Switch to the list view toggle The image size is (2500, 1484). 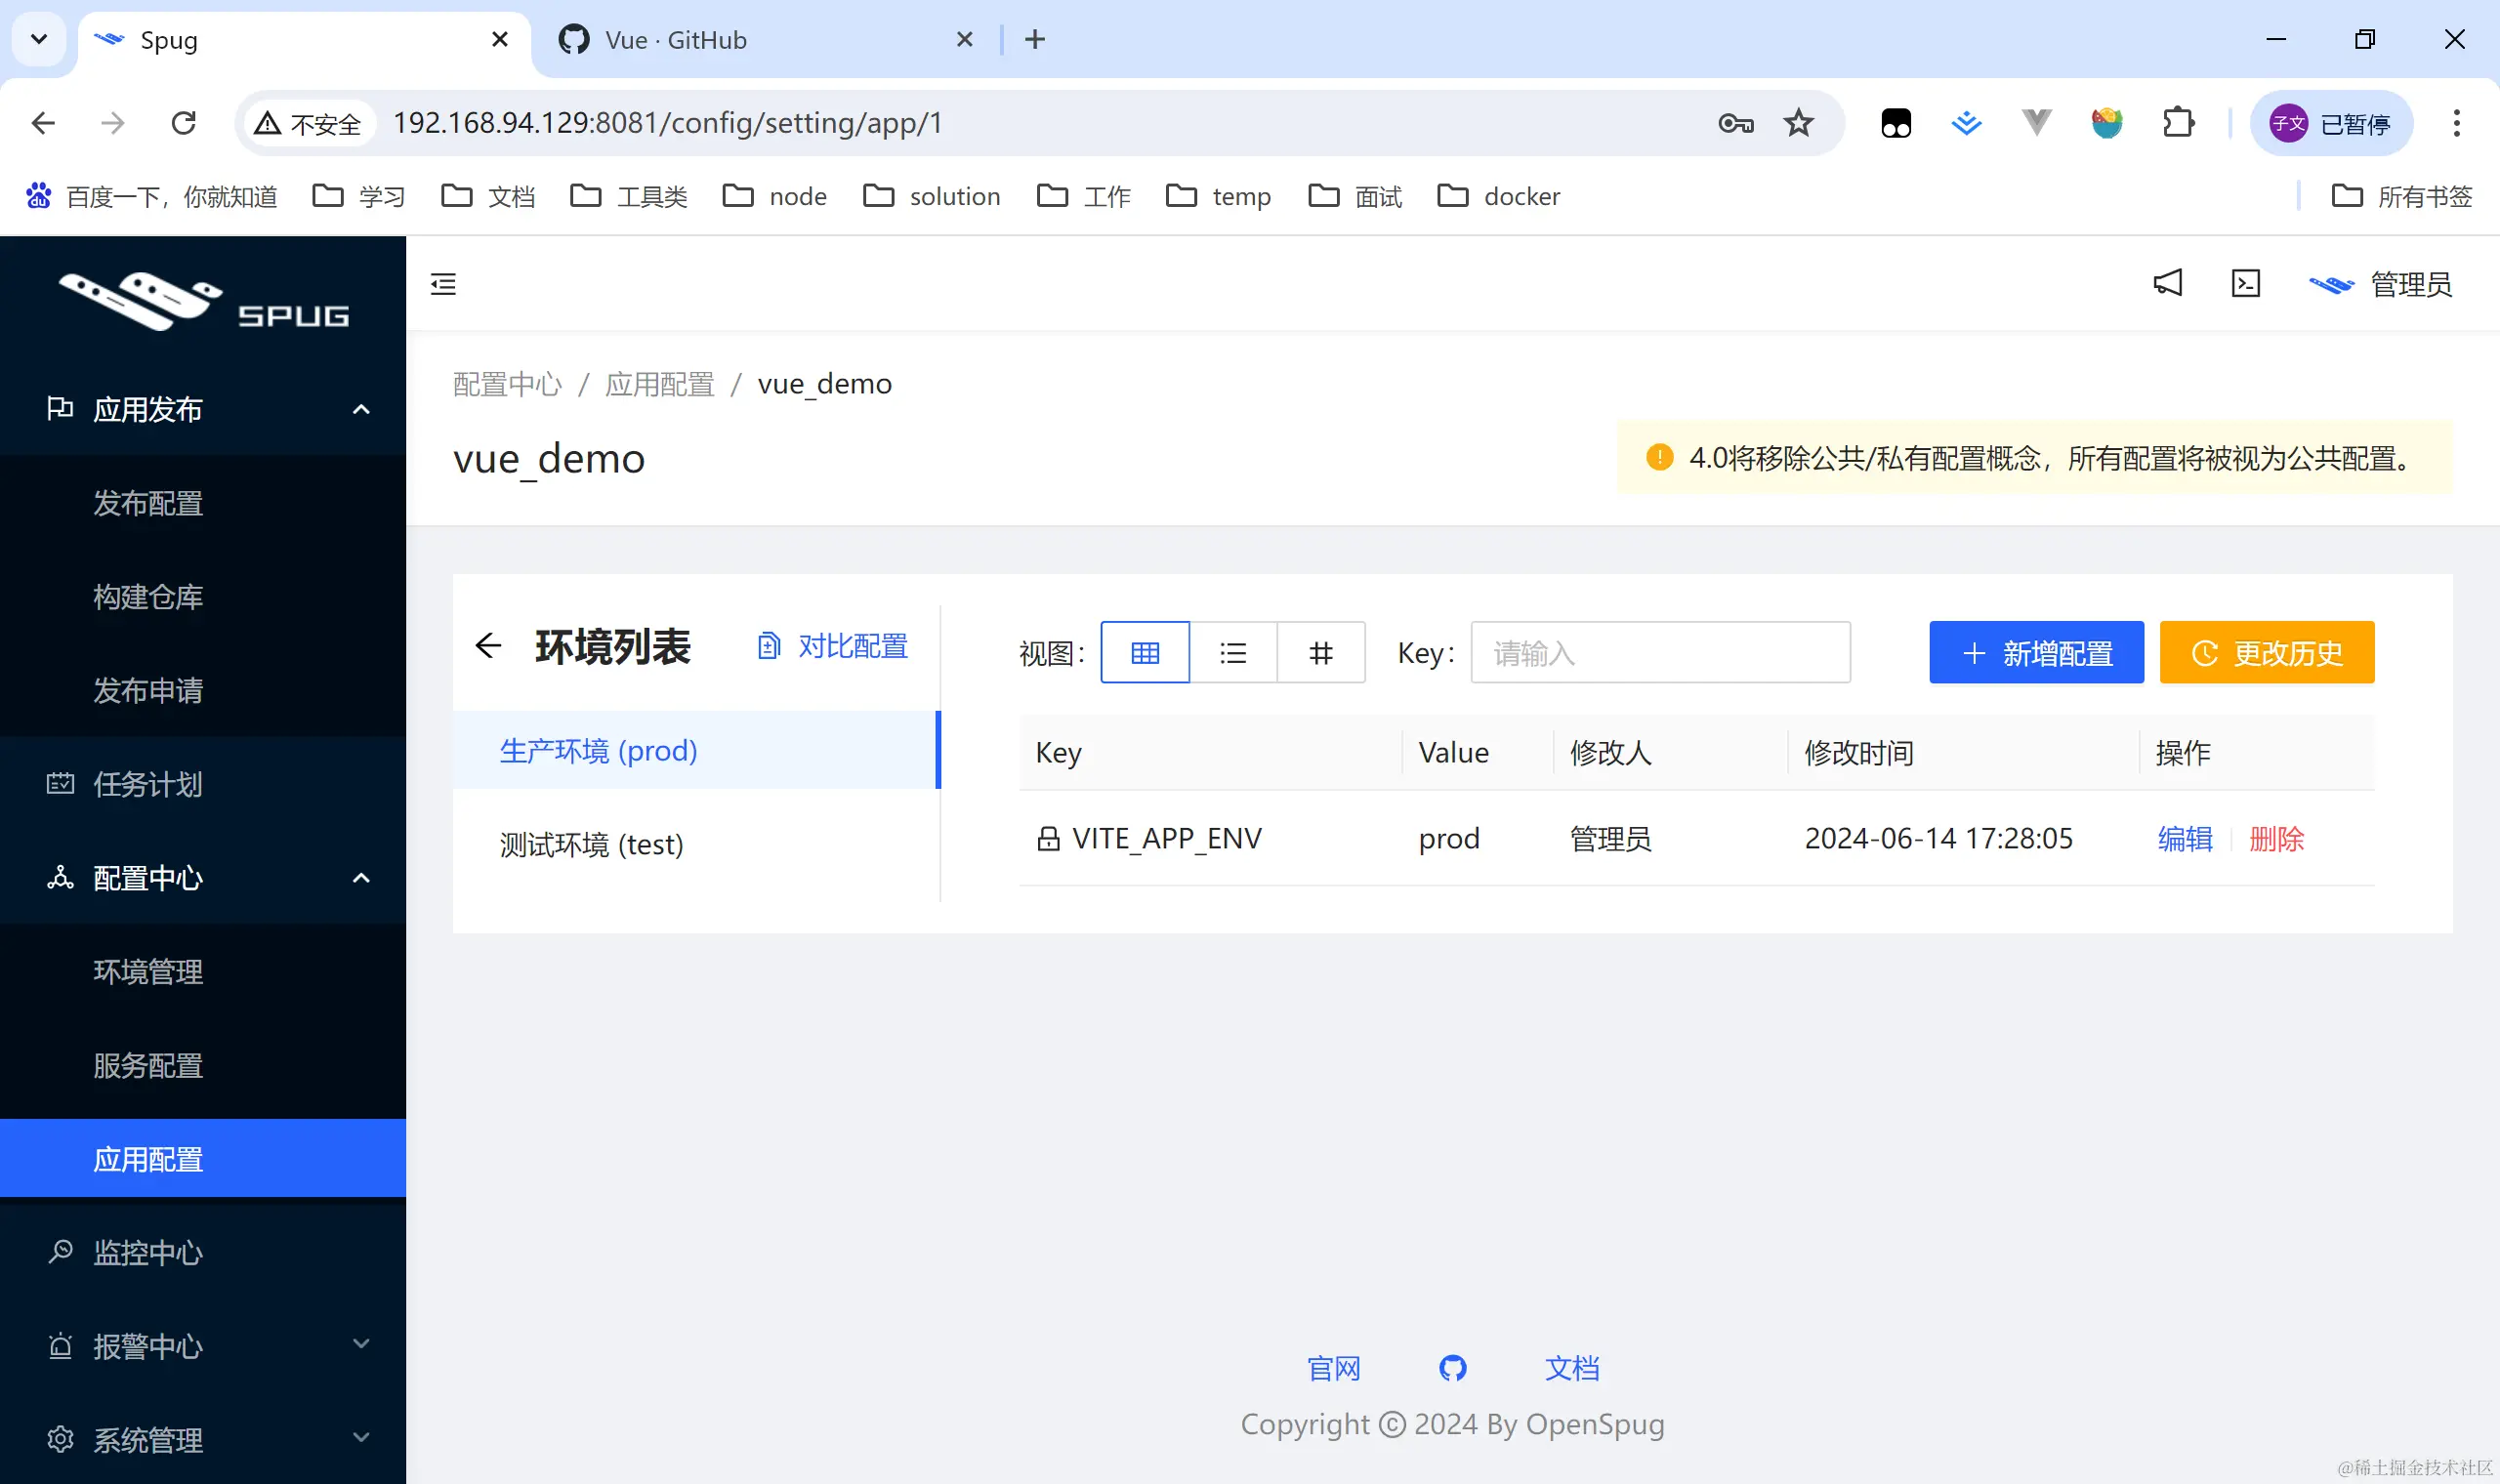[1233, 653]
